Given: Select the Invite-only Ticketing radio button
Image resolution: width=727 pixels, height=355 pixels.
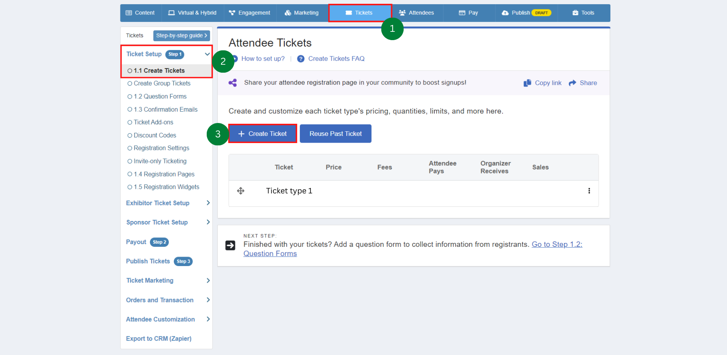Looking at the screenshot, I should point(130,161).
